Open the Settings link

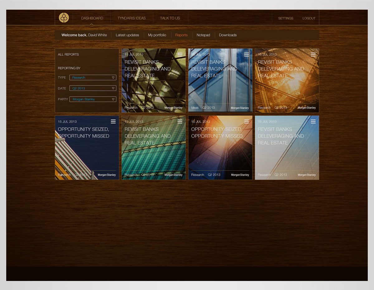pos(285,18)
